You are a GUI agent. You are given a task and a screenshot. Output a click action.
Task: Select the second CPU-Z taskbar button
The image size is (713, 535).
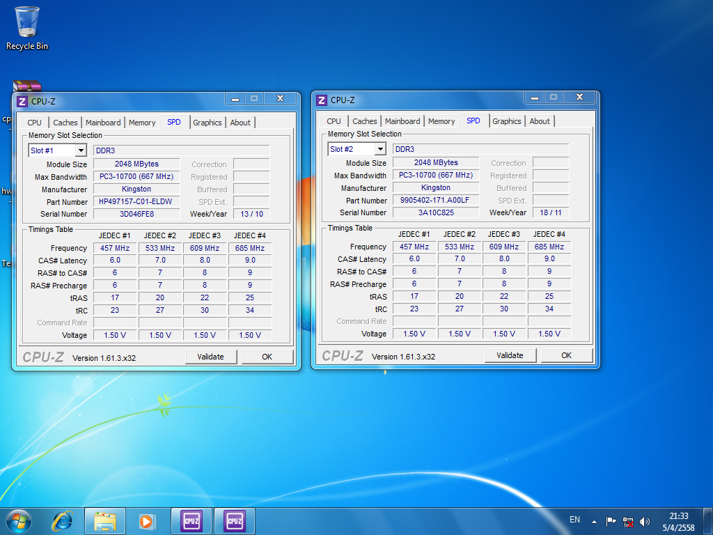click(235, 520)
